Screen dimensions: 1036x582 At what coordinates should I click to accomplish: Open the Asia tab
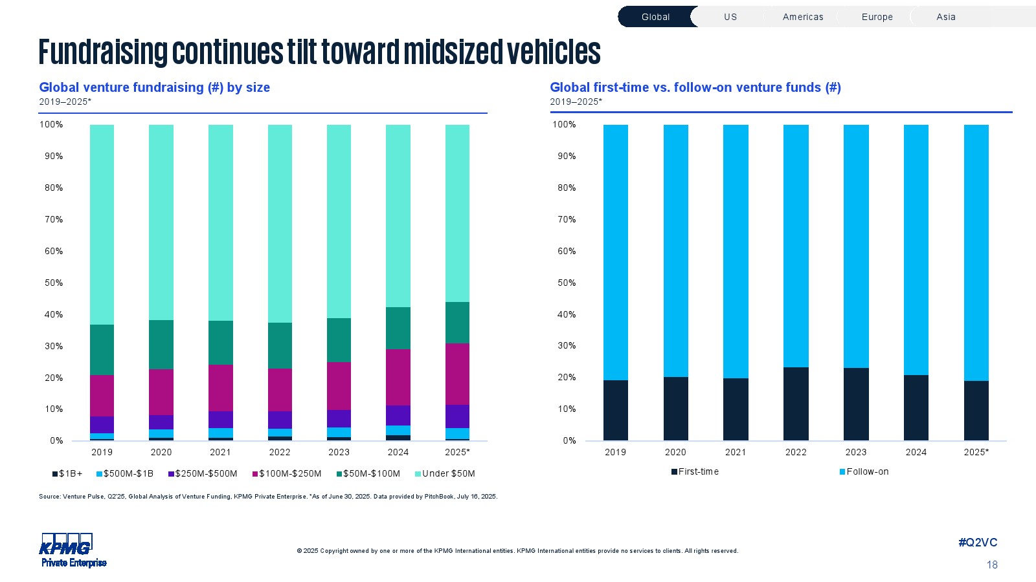pyautogui.click(x=945, y=17)
